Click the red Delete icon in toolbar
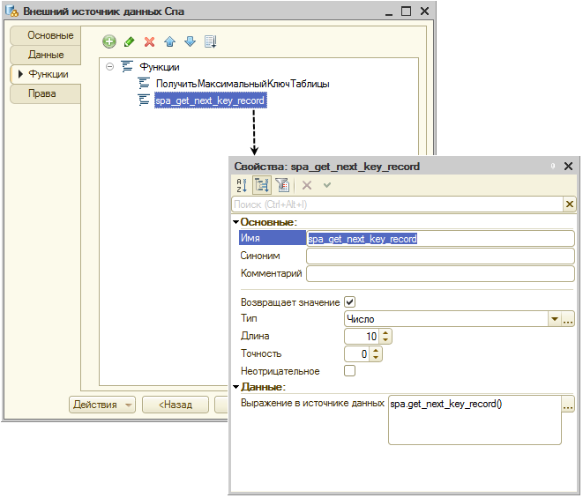583x498 pixels. click(x=149, y=41)
